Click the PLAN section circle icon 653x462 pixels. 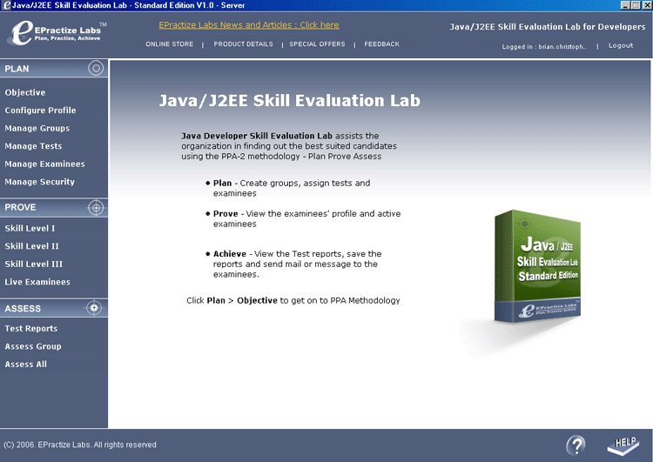96,68
